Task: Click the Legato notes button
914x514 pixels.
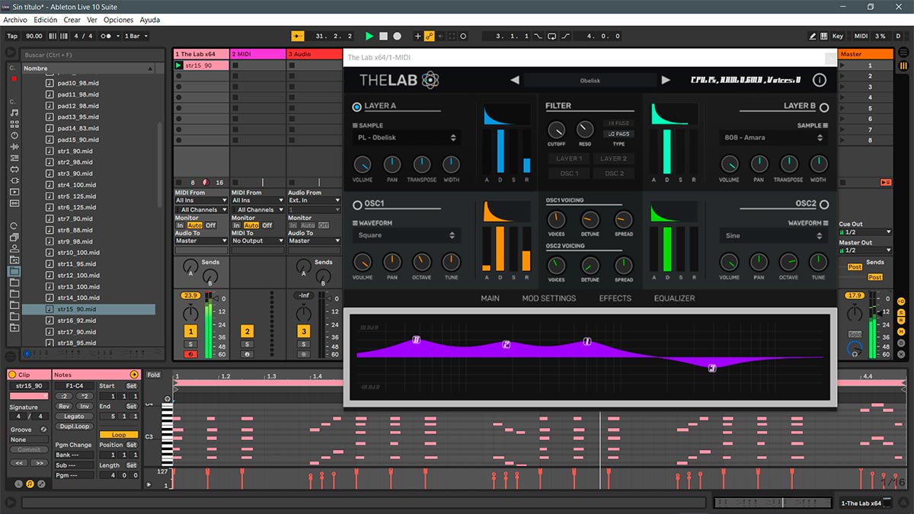Action: 74,417
